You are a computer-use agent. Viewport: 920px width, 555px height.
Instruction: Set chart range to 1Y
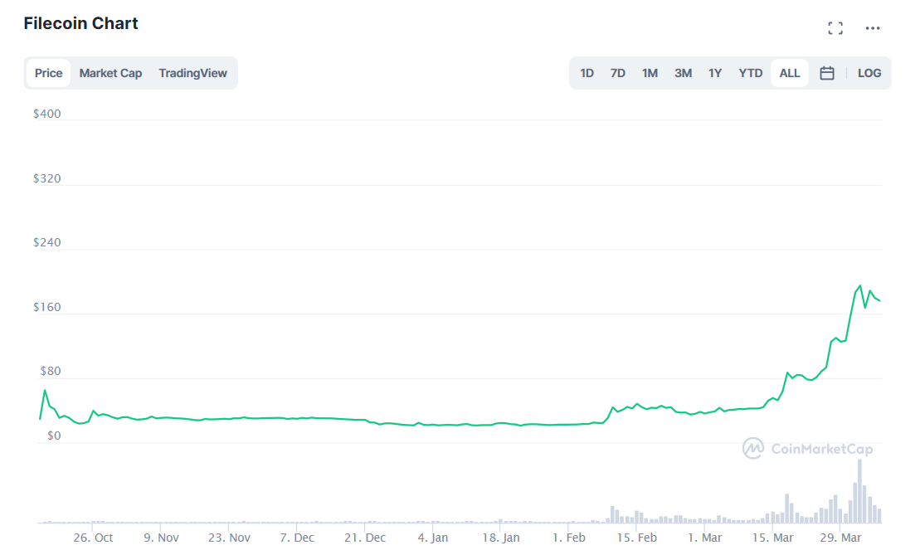pyautogui.click(x=715, y=73)
